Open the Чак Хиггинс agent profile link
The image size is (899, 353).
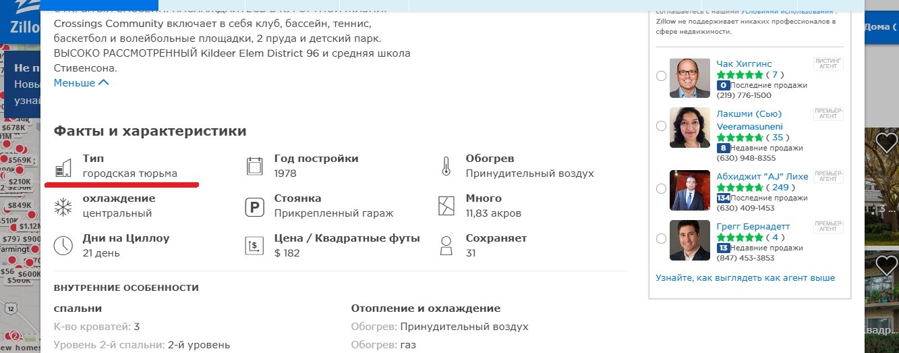point(744,63)
